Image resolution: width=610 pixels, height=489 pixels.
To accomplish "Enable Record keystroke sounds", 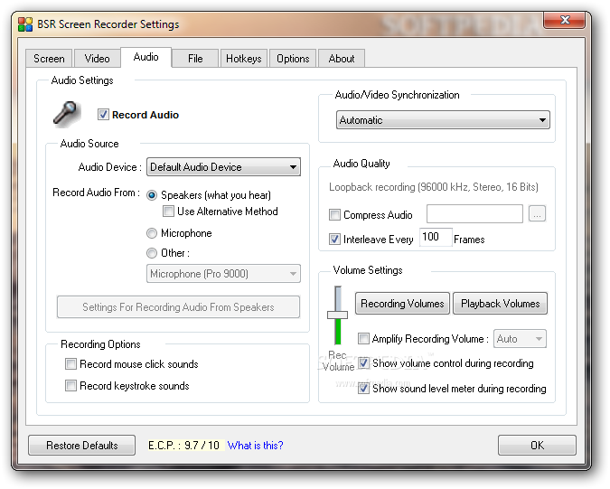I will tap(70, 386).
